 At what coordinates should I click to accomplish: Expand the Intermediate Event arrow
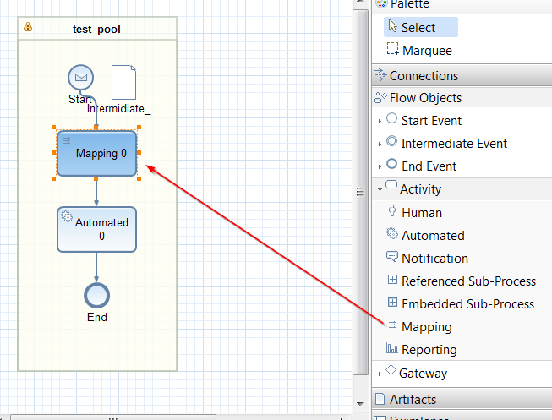380,144
